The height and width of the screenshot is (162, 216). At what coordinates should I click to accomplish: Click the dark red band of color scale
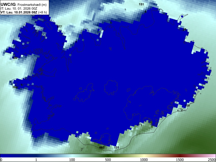(180, 156)
